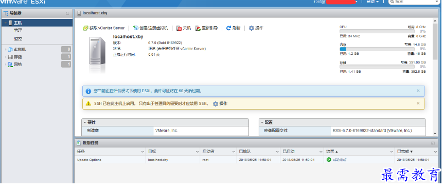Expand the 存储 tree node
This screenshot has height=191, width=444.
(x=6, y=57)
